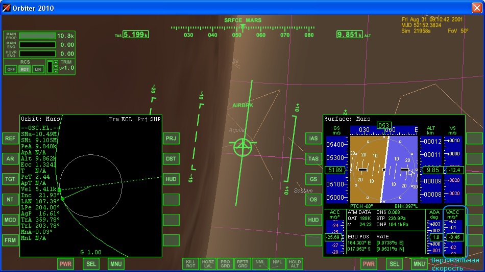
Task: Click the main propellant value 10.3k
Action: (65, 36)
